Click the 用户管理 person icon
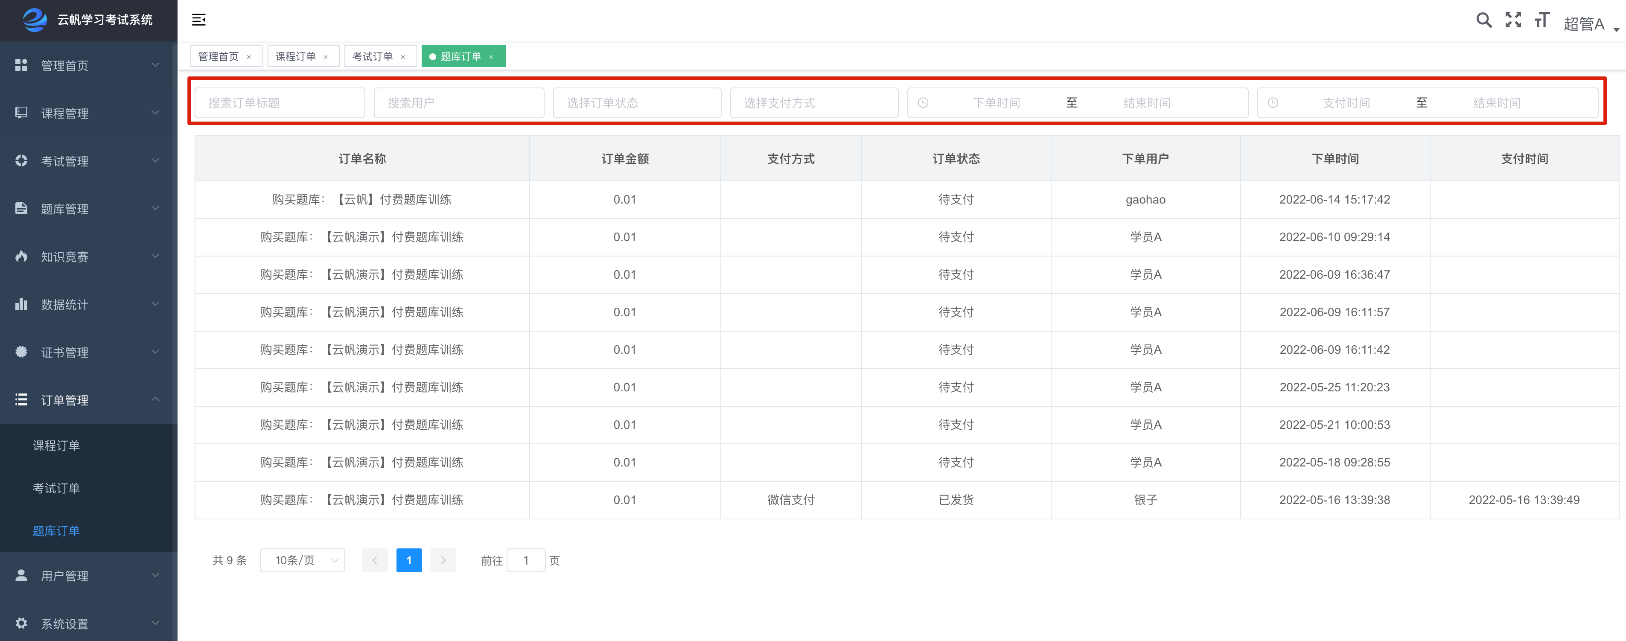Screen dimensions: 1626x641 pyautogui.click(x=21, y=575)
